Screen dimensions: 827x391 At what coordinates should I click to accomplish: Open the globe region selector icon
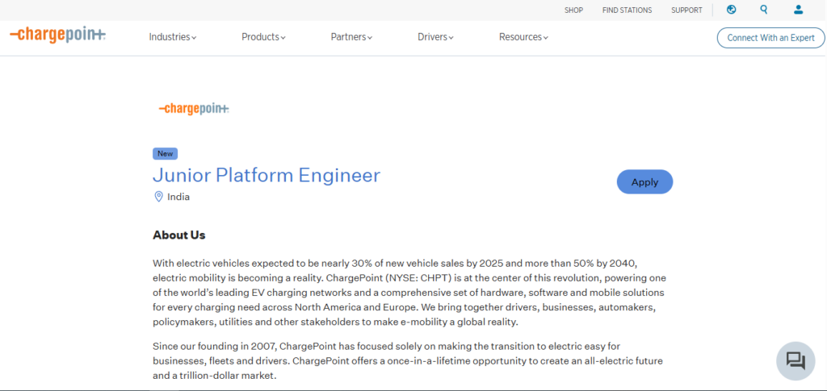pyautogui.click(x=731, y=10)
